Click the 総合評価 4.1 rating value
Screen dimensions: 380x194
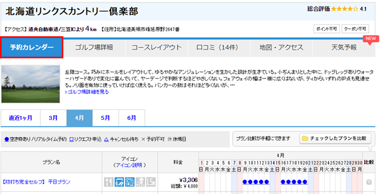tap(363, 9)
